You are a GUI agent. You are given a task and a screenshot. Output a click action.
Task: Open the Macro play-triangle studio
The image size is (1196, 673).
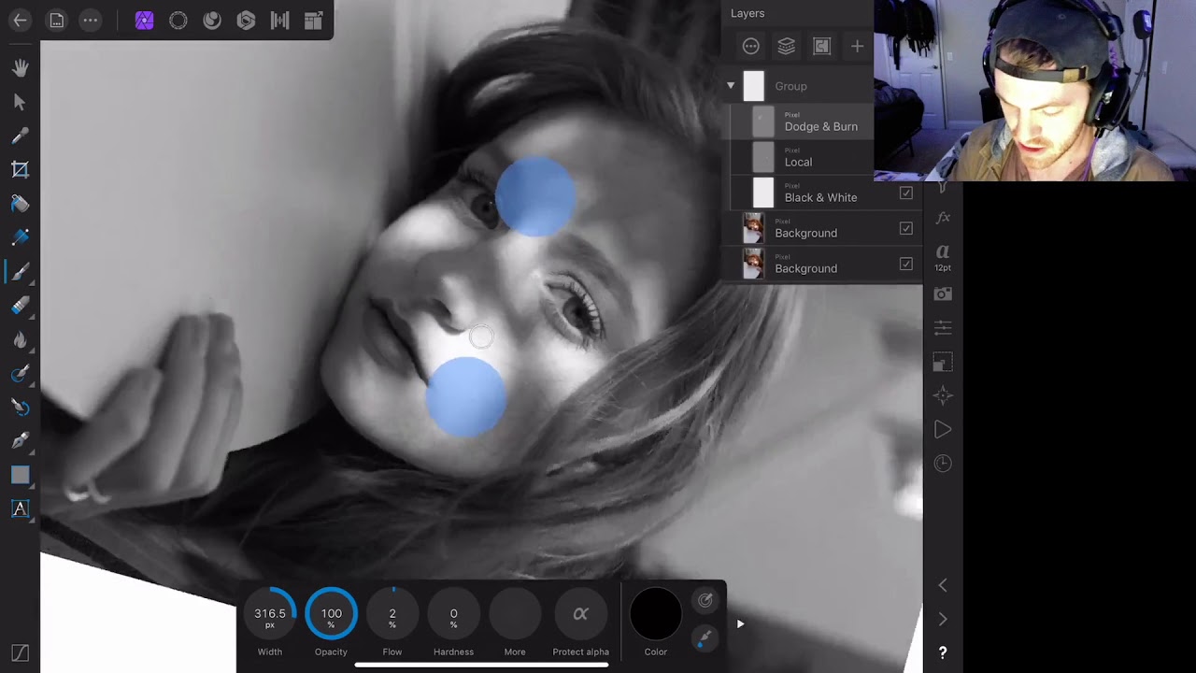click(943, 430)
